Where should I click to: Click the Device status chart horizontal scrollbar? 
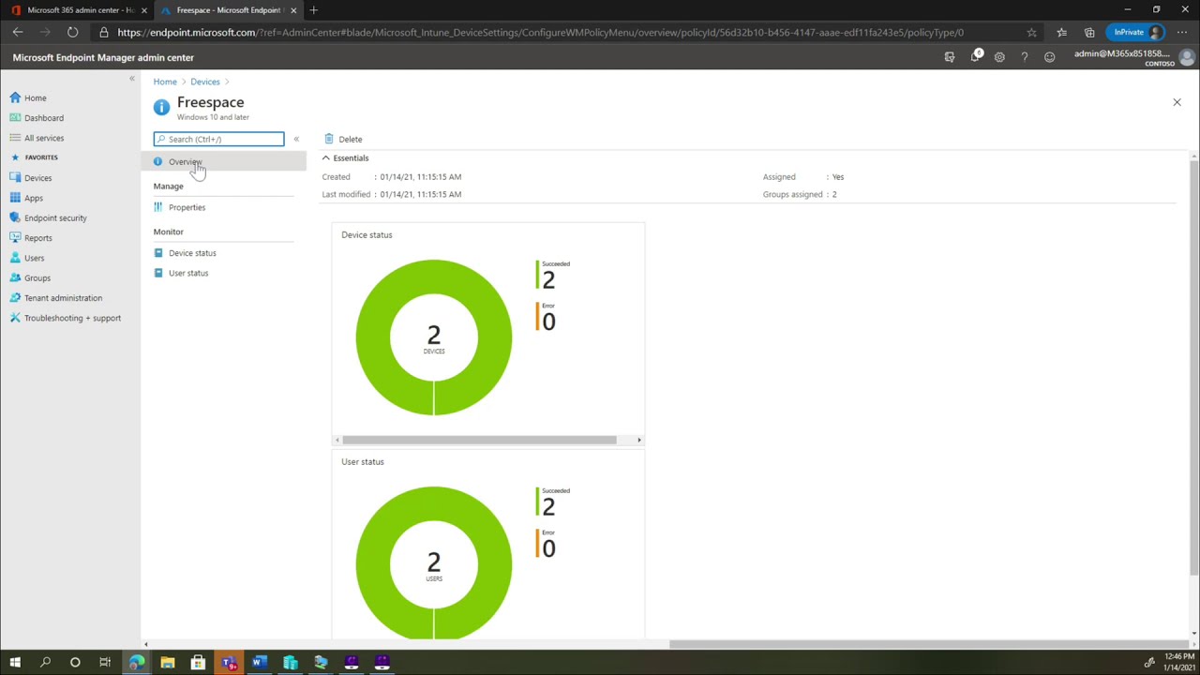(479, 440)
